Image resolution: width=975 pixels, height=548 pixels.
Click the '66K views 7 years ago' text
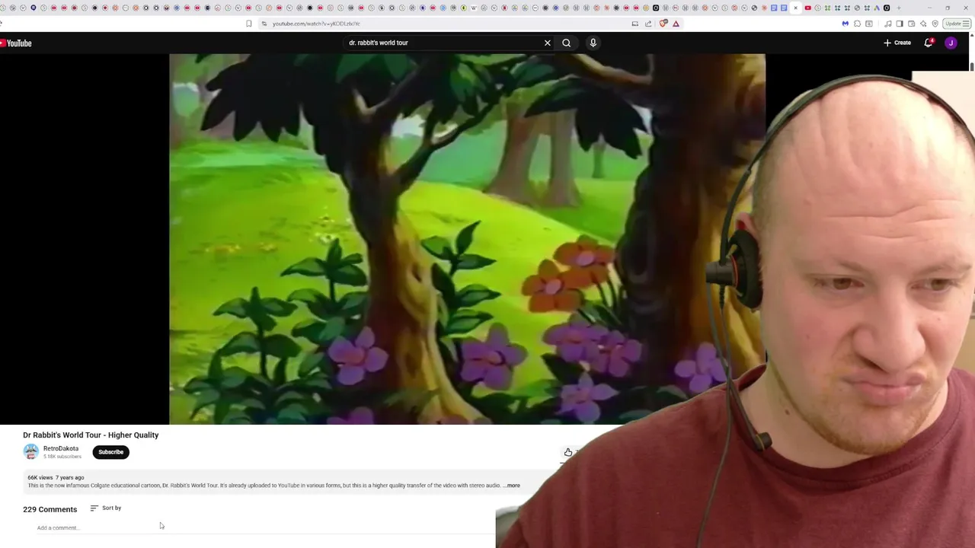click(56, 477)
